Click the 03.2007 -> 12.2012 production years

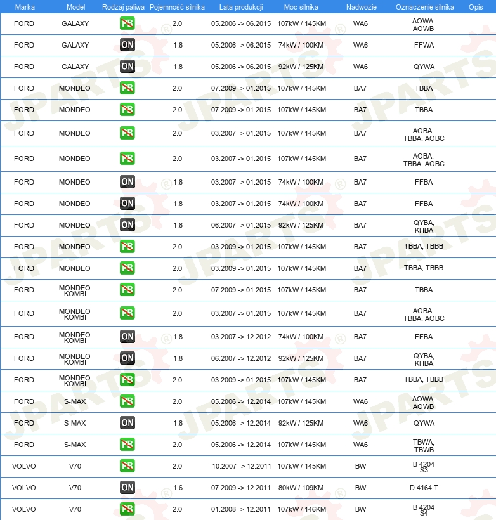click(241, 337)
